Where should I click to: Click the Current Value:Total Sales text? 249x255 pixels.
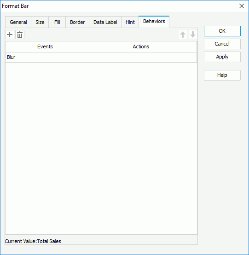point(33,241)
